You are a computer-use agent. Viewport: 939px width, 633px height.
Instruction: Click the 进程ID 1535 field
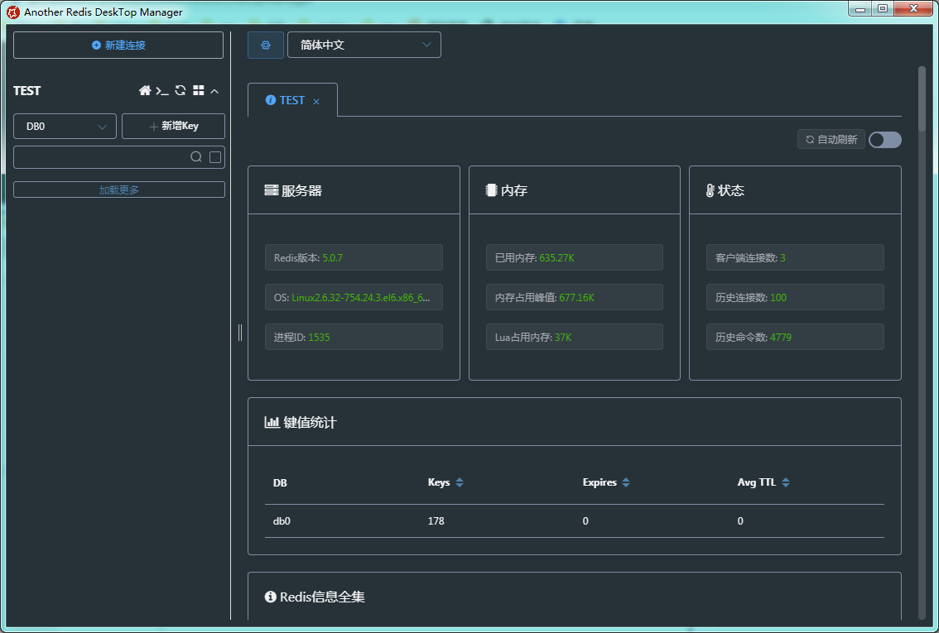click(354, 337)
